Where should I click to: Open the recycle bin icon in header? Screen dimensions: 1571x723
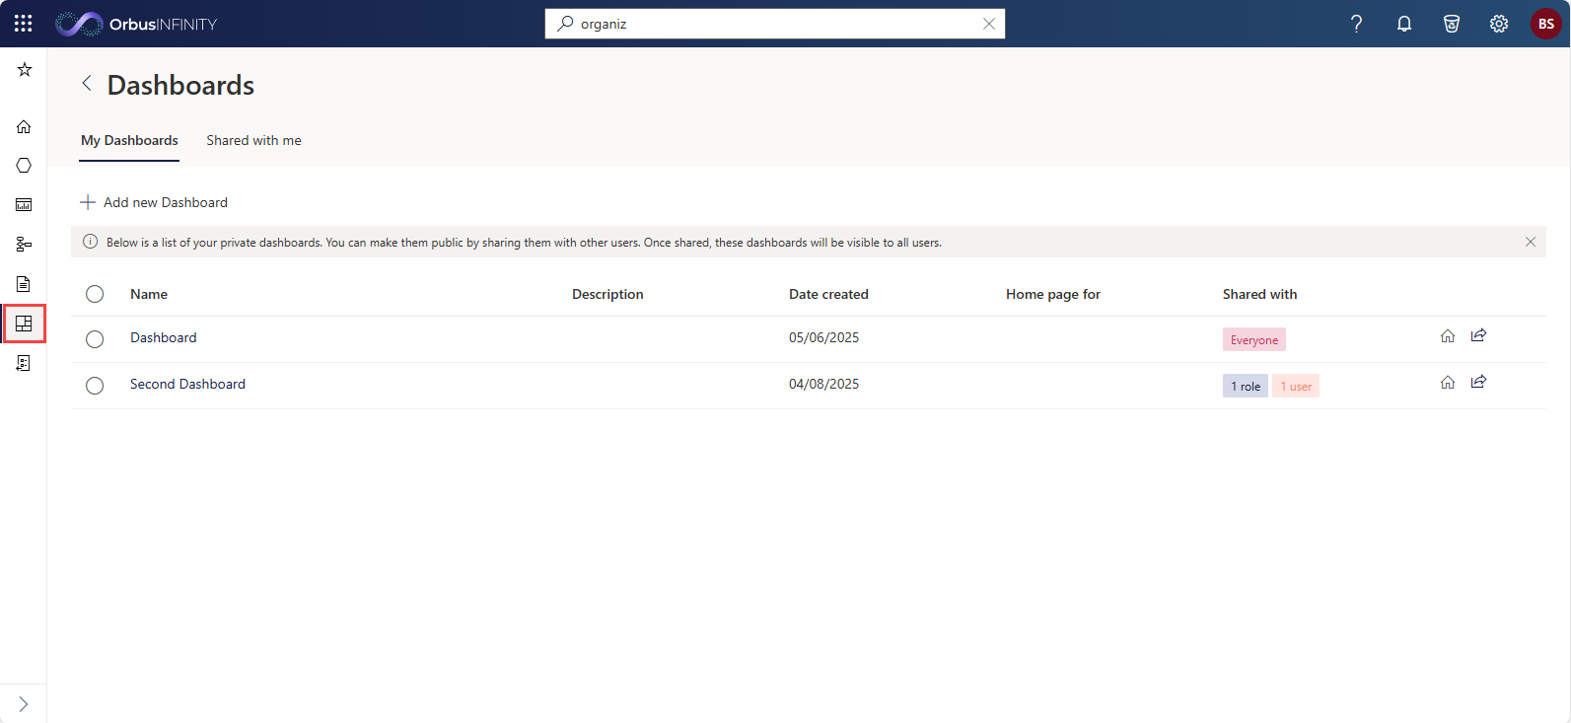pyautogui.click(x=1452, y=24)
